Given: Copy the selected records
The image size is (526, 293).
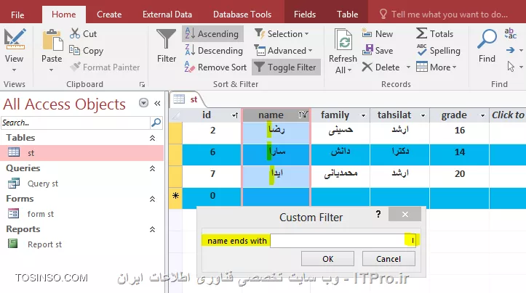Looking at the screenshot, I should 87,51.
